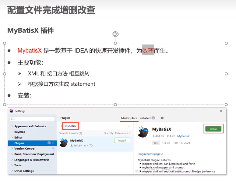Click the Plugins panel heading
This screenshot has height=184, width=236.
(x=65, y=118)
